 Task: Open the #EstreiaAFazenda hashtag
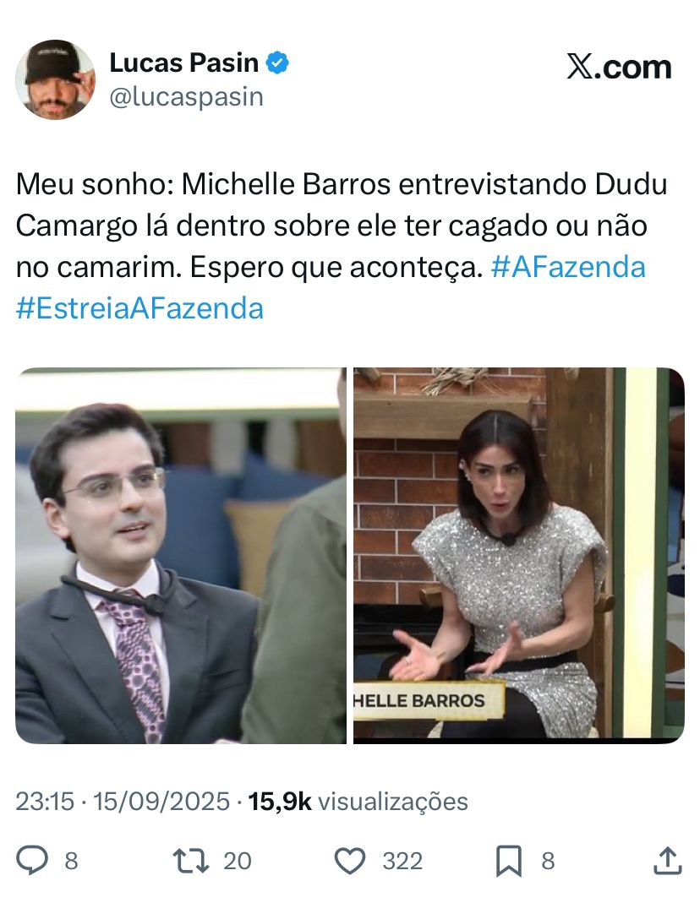coord(139,308)
